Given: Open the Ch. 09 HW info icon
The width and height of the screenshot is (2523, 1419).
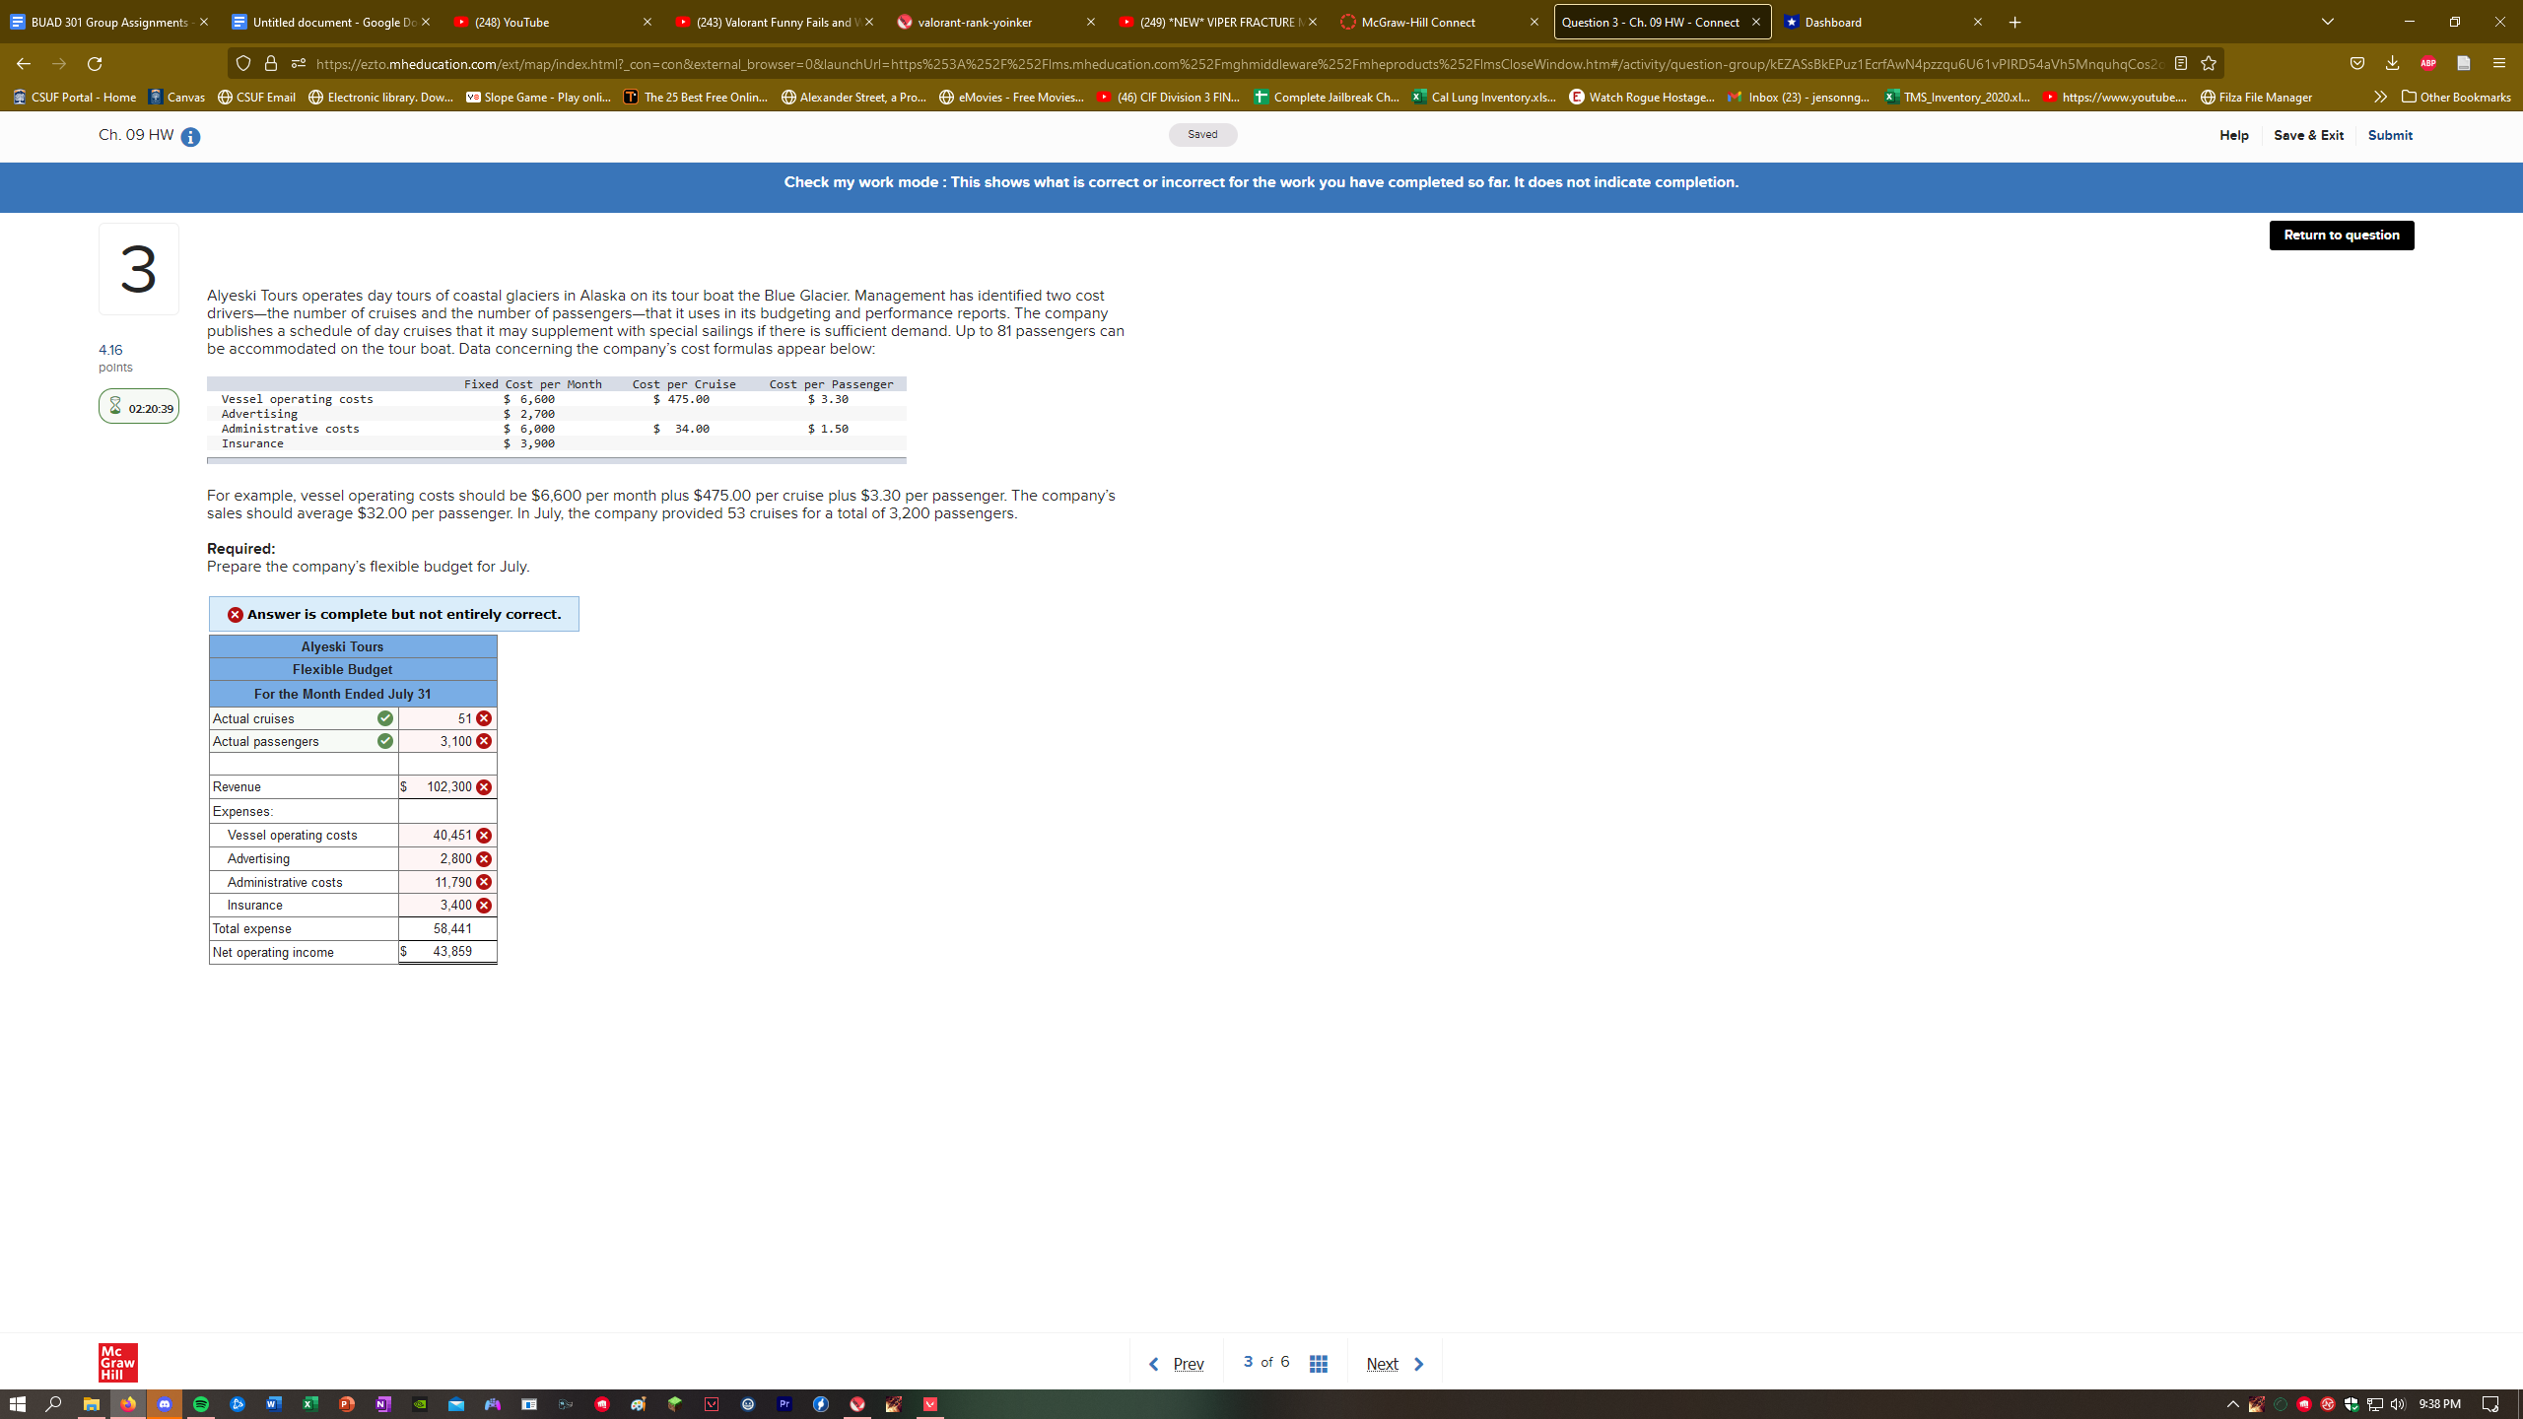Looking at the screenshot, I should [x=189, y=138].
